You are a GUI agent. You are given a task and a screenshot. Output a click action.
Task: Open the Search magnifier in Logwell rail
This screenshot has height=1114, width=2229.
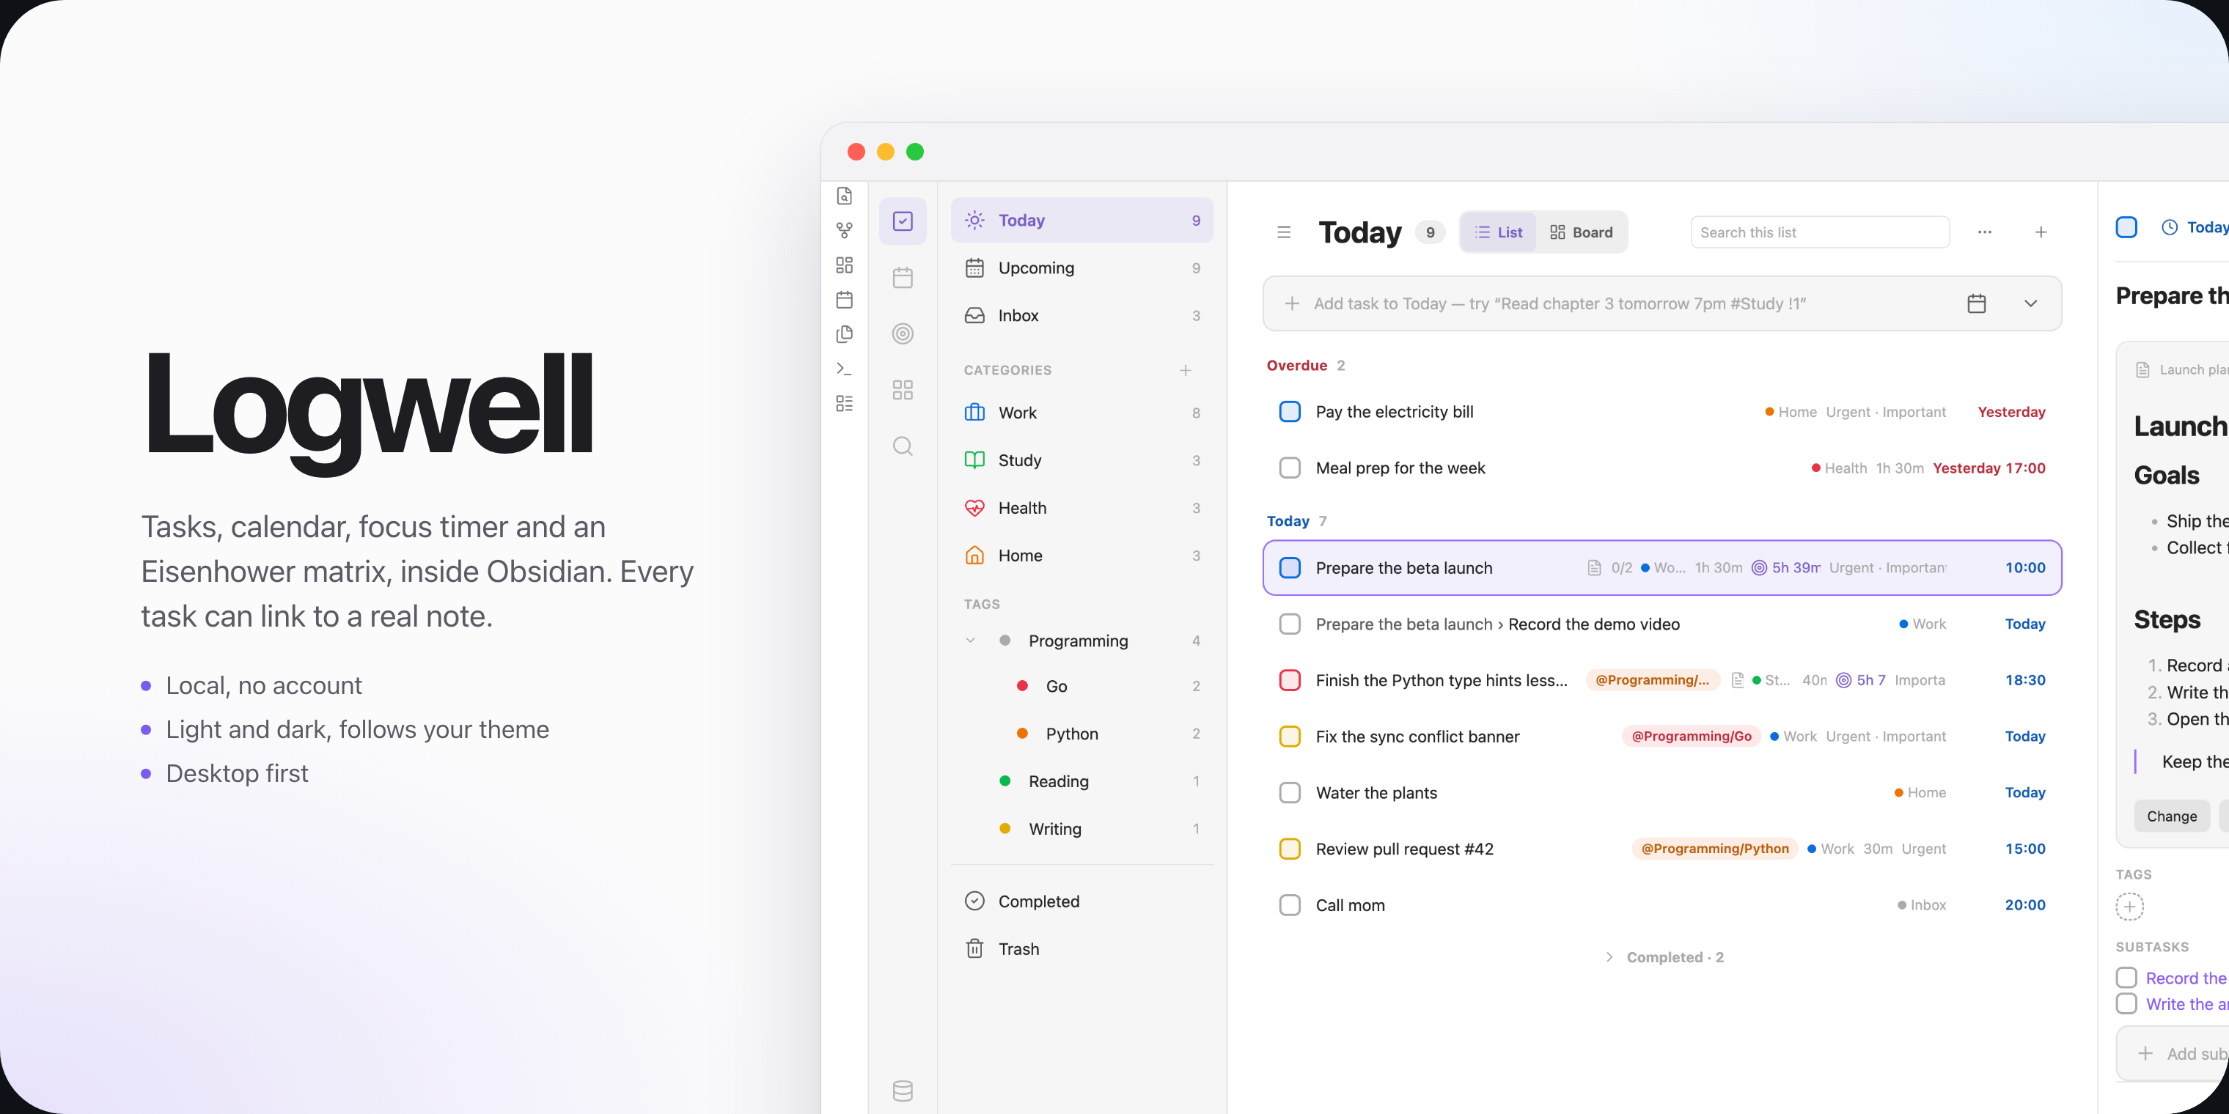pyautogui.click(x=903, y=446)
